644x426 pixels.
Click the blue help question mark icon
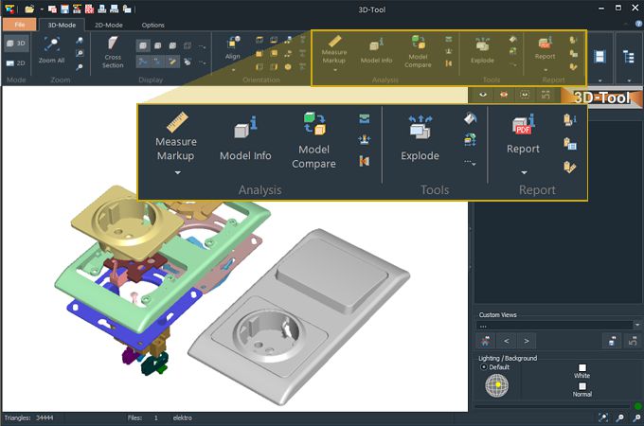tap(639, 25)
